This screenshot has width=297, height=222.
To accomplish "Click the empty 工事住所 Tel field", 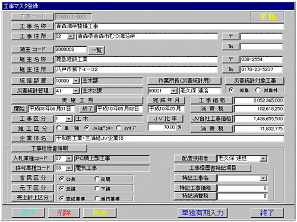I will pyautogui.click(x=262, y=47).
